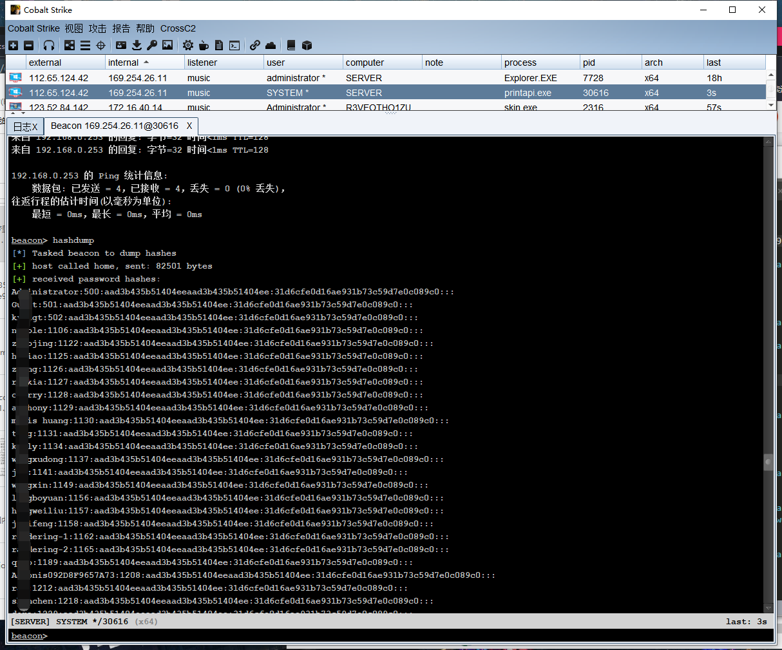The image size is (782, 650).
Task: Click the SYSTEM * user cell
Action: [x=303, y=92]
